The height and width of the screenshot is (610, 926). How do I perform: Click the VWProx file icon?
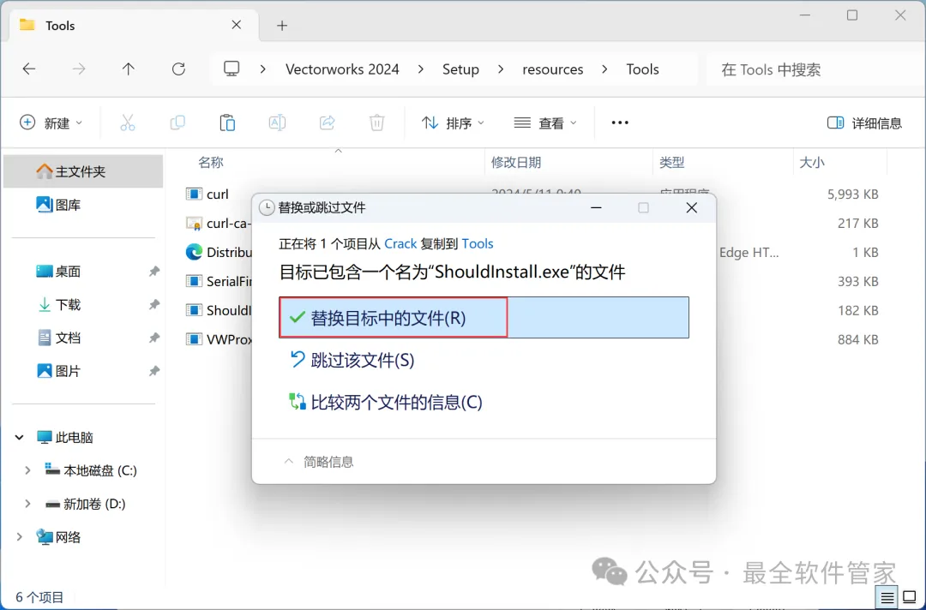[x=194, y=339]
